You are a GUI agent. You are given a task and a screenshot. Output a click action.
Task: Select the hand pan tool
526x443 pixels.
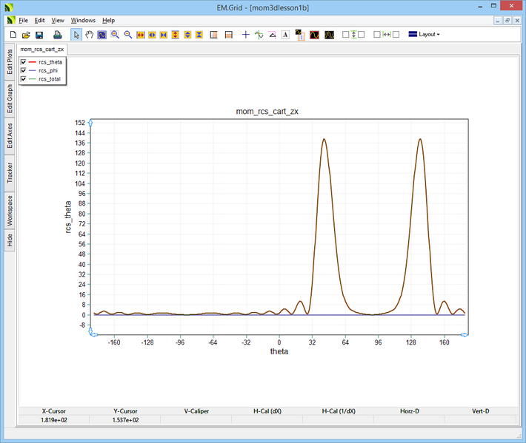click(89, 35)
